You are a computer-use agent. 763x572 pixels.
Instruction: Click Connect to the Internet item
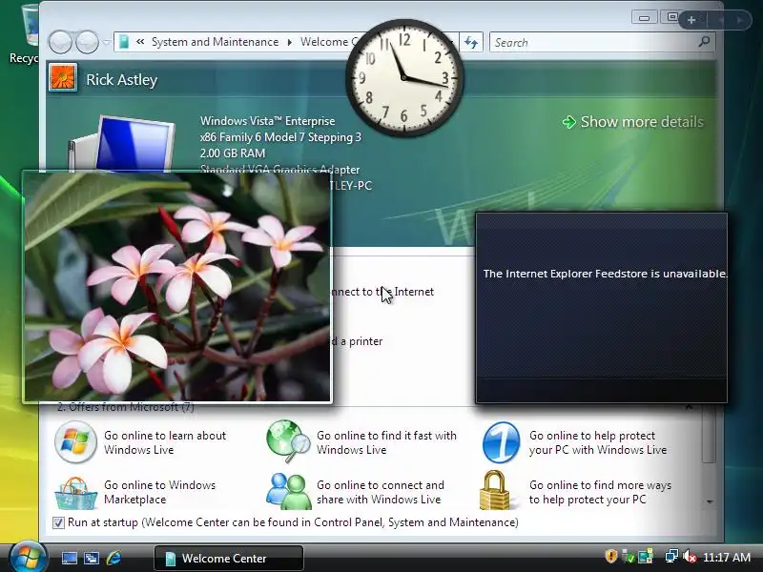[x=382, y=292]
